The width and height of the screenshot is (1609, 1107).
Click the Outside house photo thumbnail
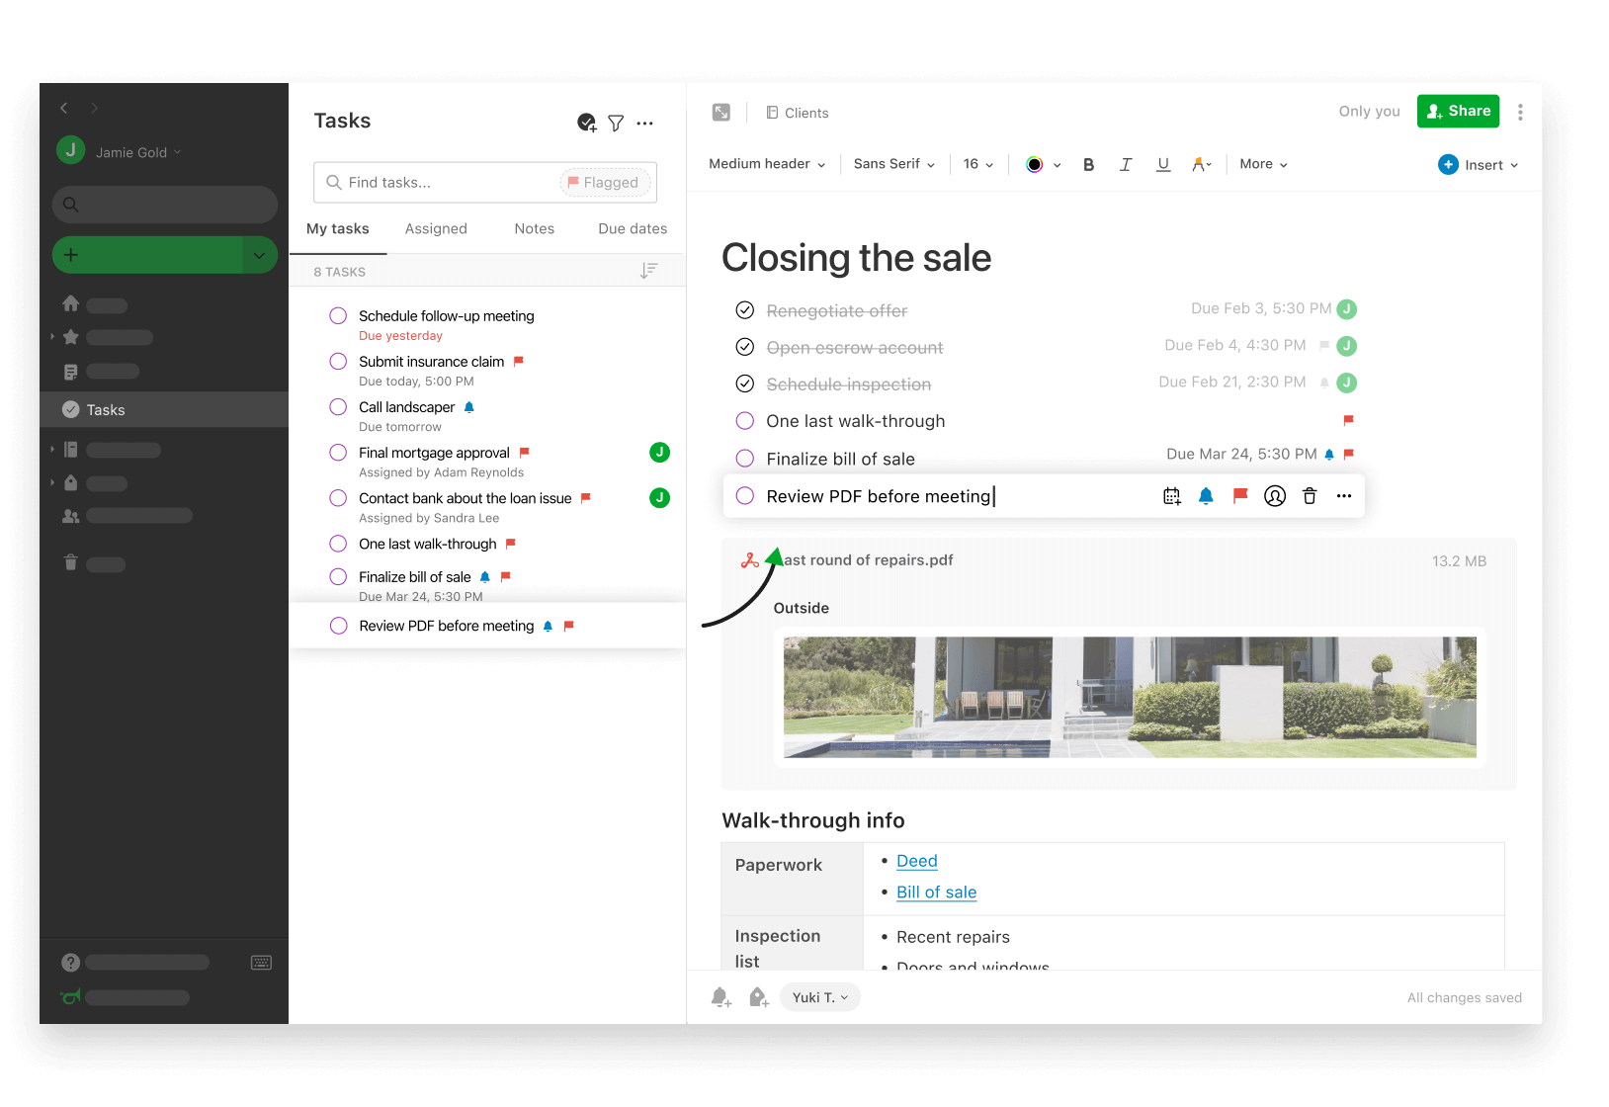coord(1130,697)
